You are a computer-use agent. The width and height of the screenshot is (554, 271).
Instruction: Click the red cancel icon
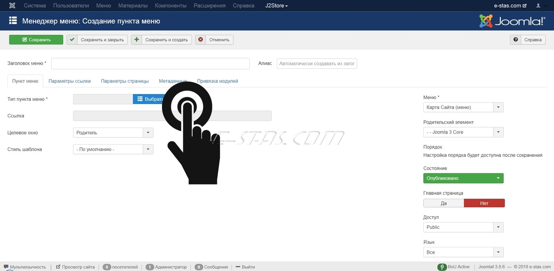200,40
